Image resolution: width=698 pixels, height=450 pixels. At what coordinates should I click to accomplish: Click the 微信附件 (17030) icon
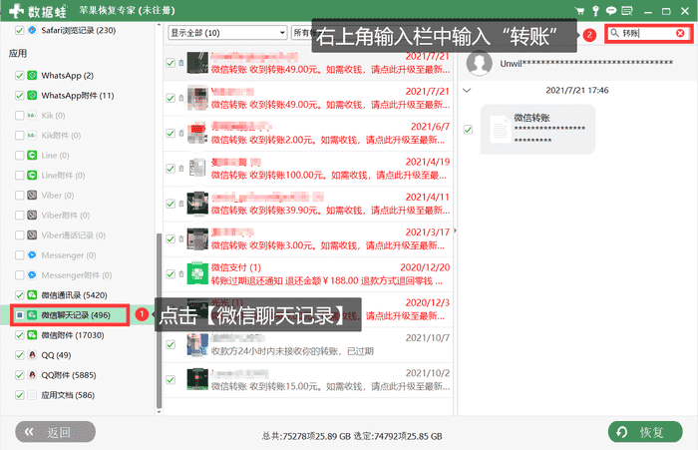tap(32, 335)
